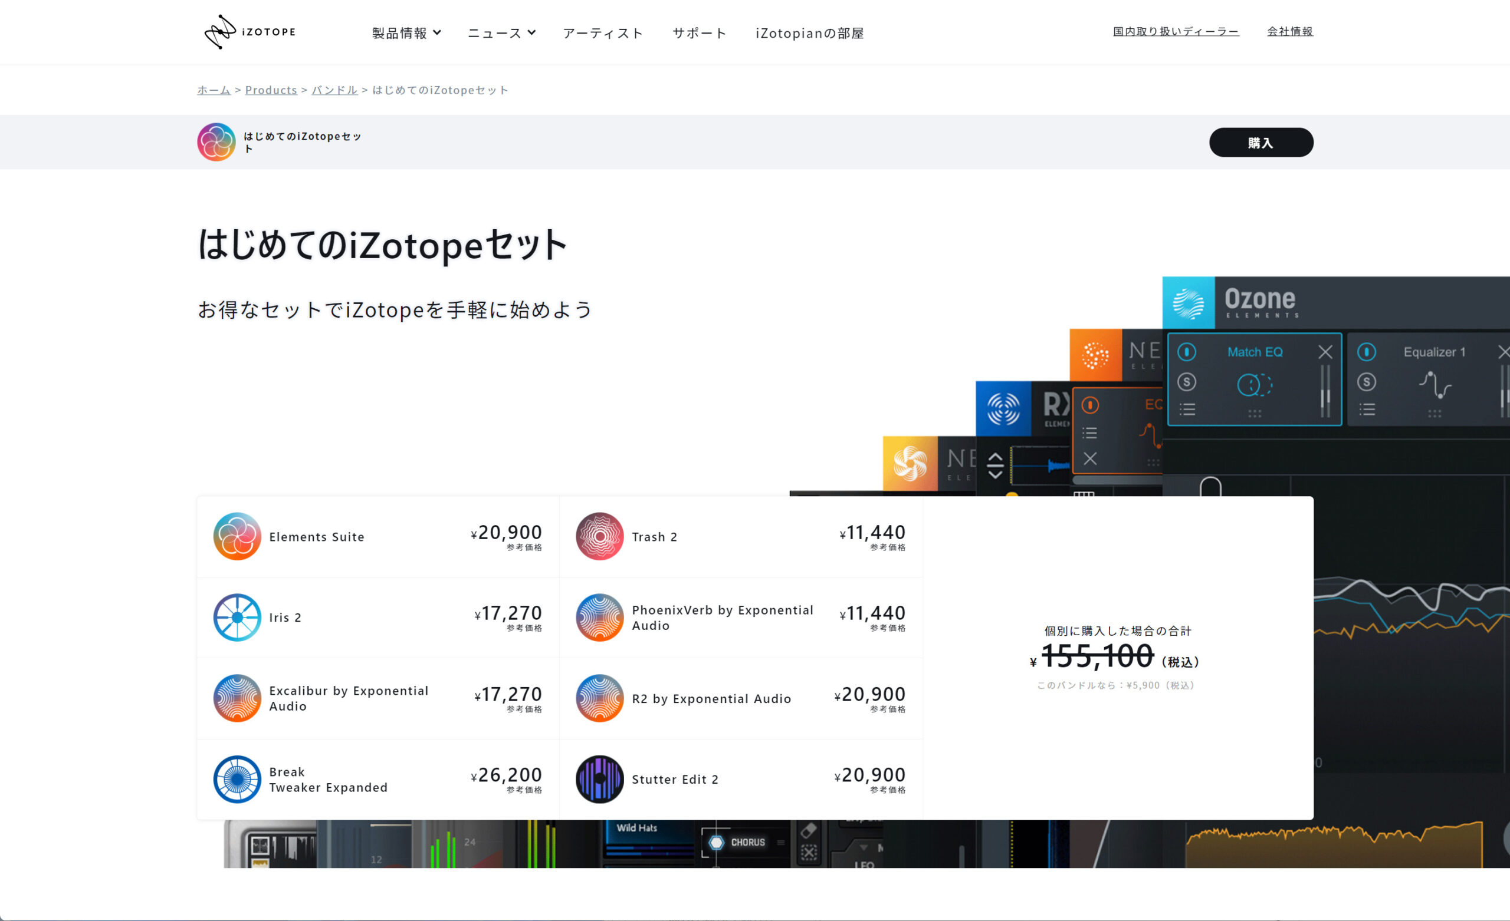Click the bundle icon in sticky bar

[216, 142]
